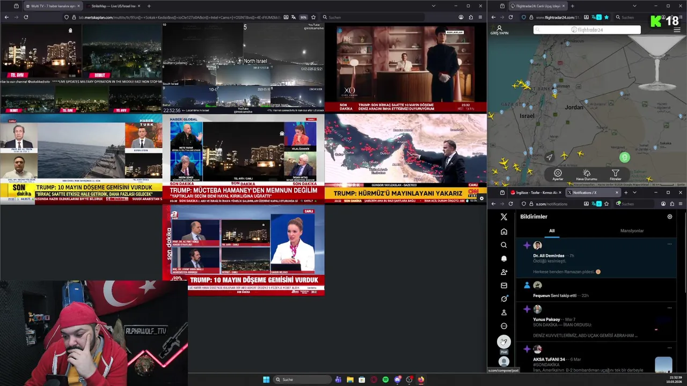List all tabs in Multi TV window
The image size is (687, 386).
coord(433,6)
